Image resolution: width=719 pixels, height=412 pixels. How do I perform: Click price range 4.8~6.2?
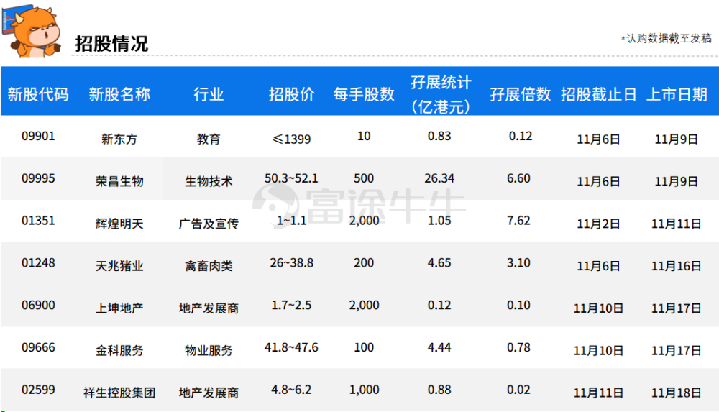tap(291, 390)
